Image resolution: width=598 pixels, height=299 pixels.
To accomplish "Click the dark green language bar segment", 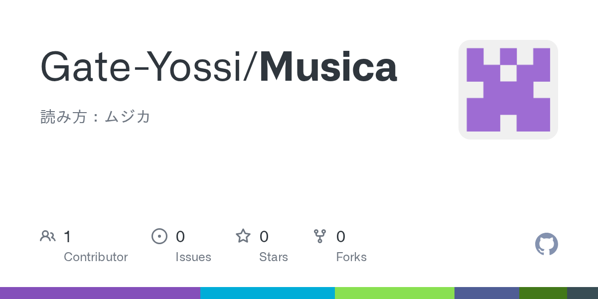I will point(543,293).
